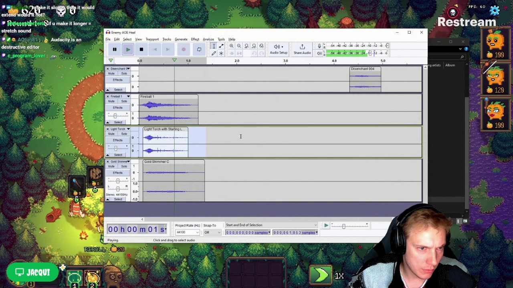Open Effects for the Gold Shimmer track
Viewport: 513px width, 288px height.
tap(117, 173)
